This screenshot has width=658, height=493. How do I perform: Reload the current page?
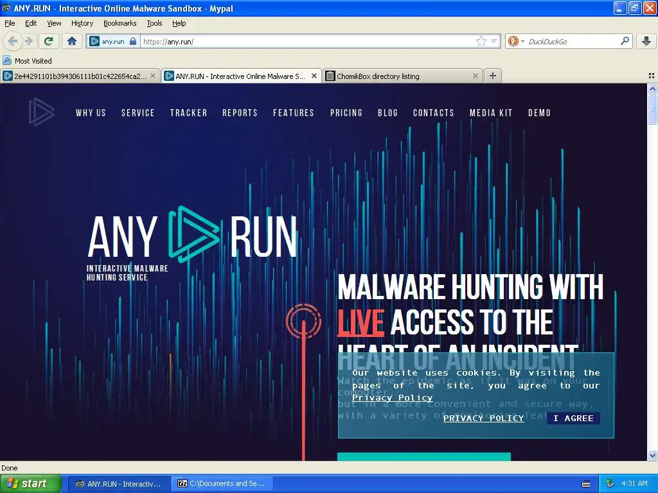(49, 41)
